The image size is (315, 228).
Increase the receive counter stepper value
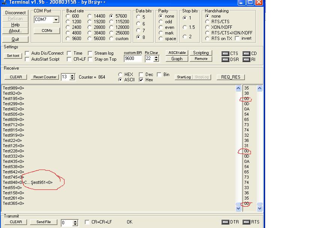pyautogui.click(x=72, y=75)
